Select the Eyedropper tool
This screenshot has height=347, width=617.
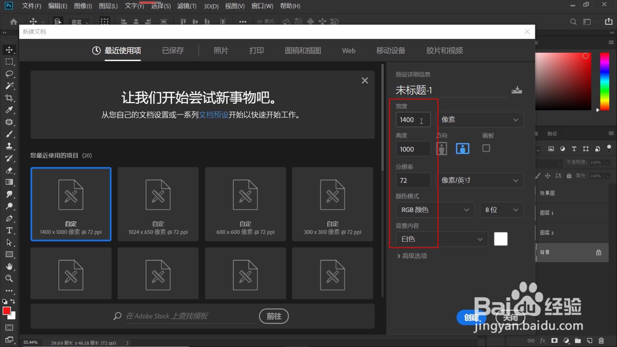pos(9,110)
